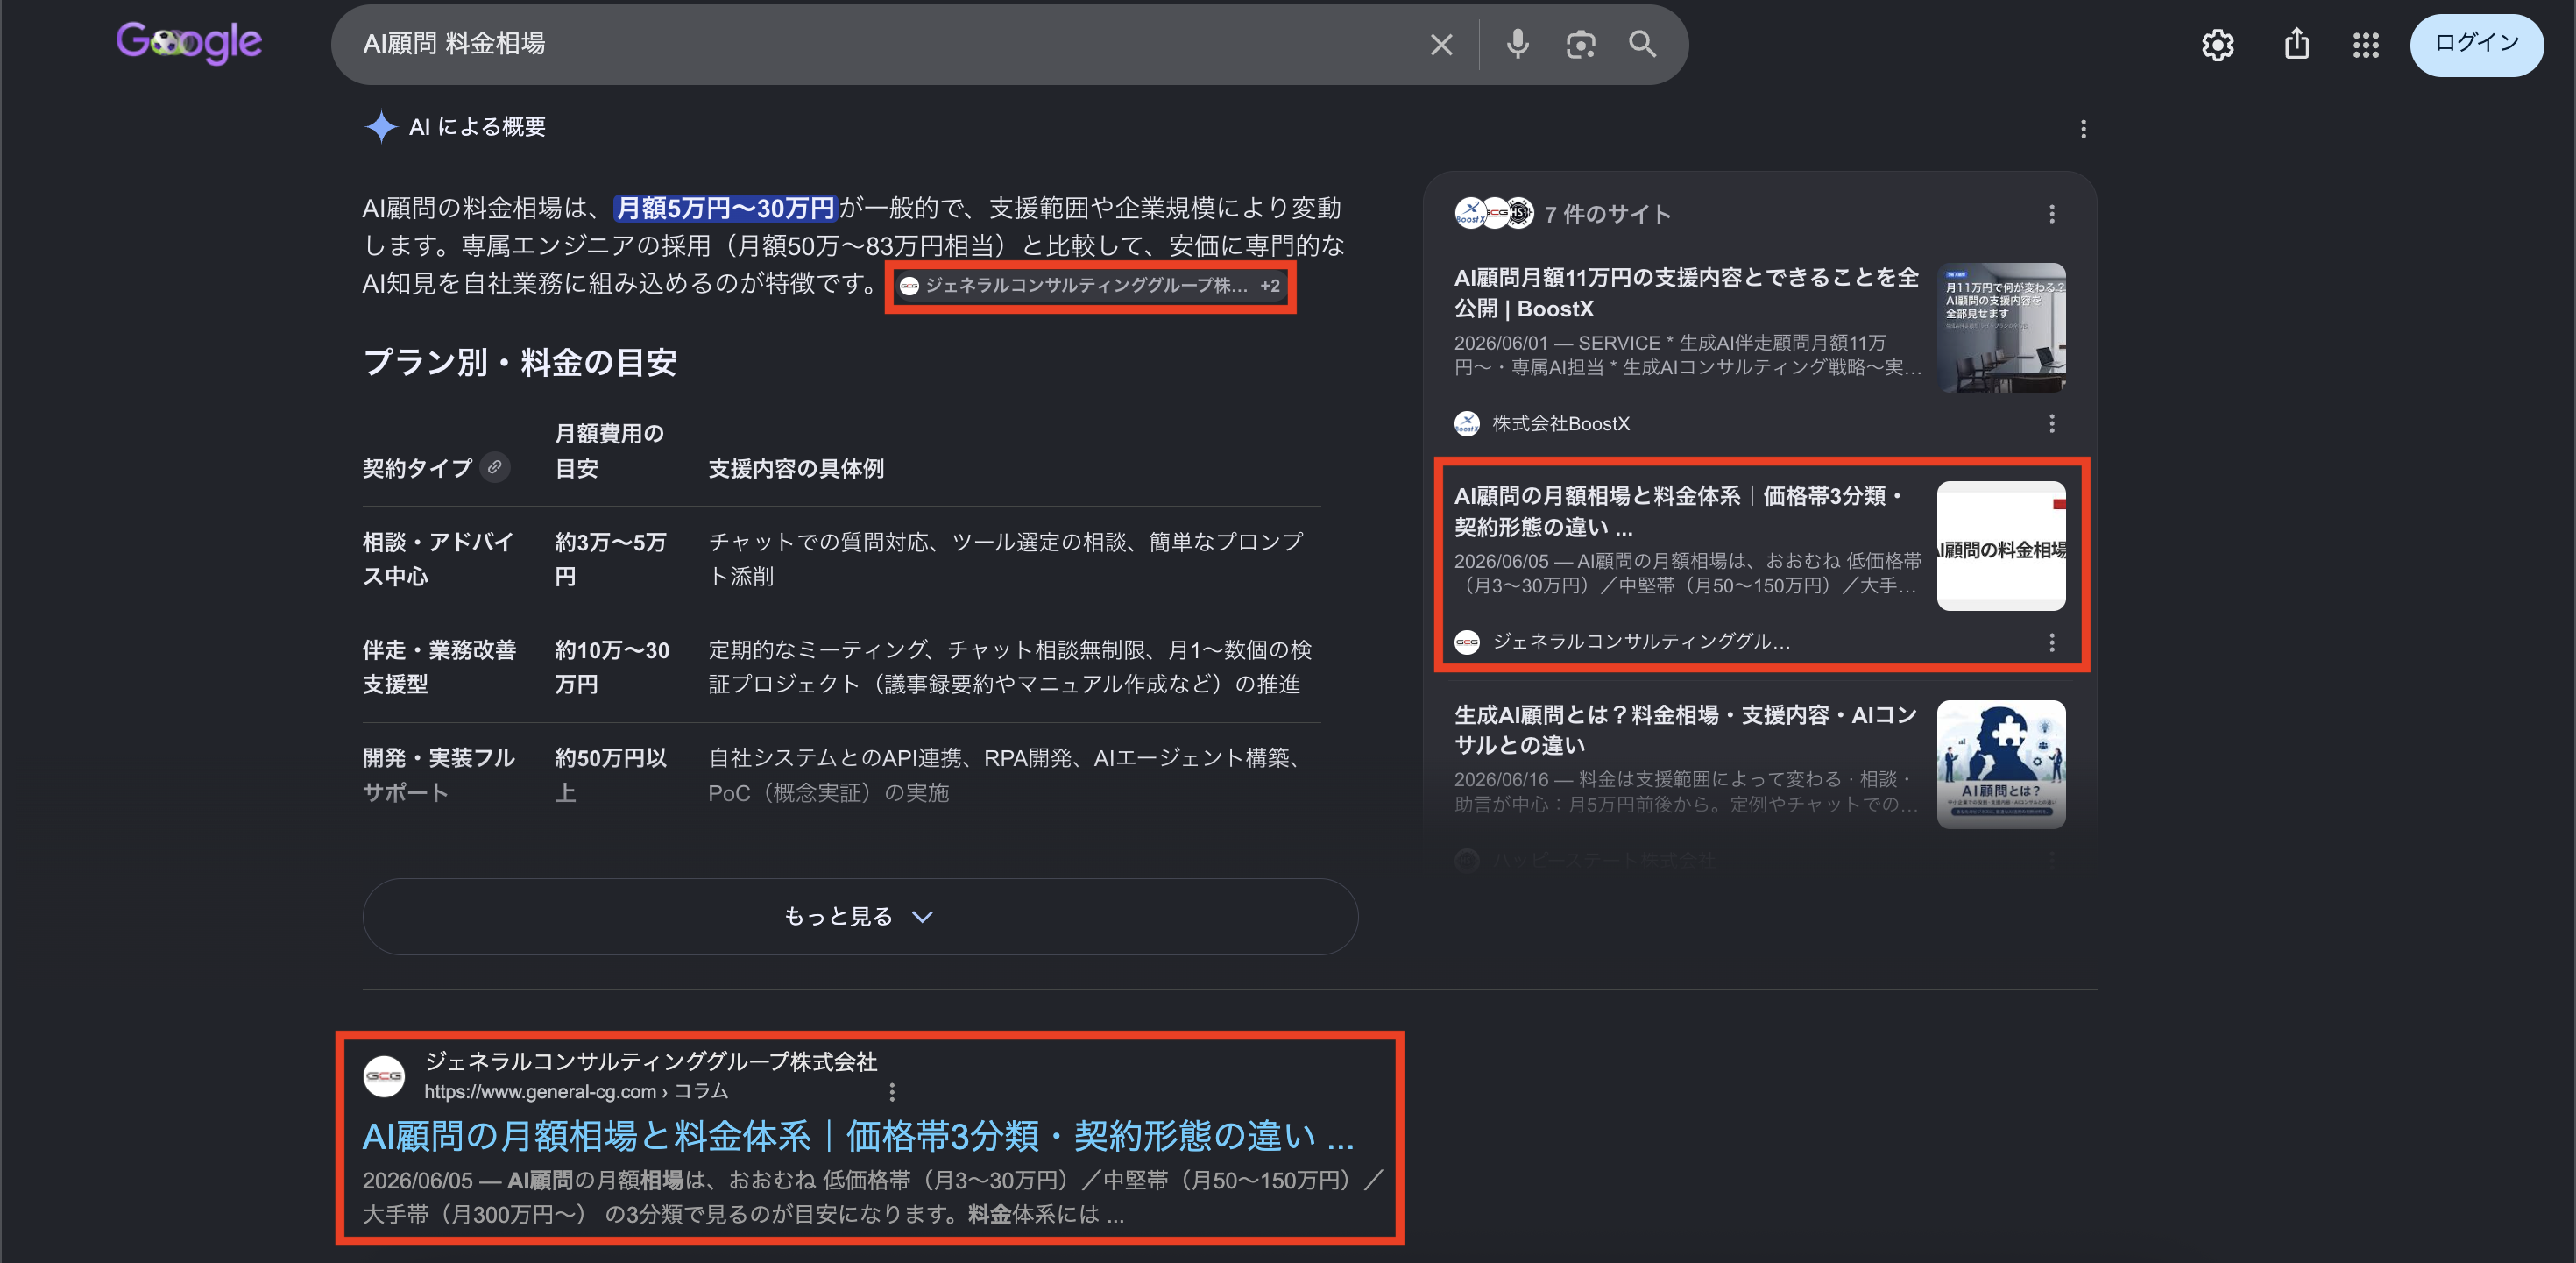Click the 相談・アドバイス中心 row label
Screen dimensions: 2576x1263
click(x=438, y=559)
